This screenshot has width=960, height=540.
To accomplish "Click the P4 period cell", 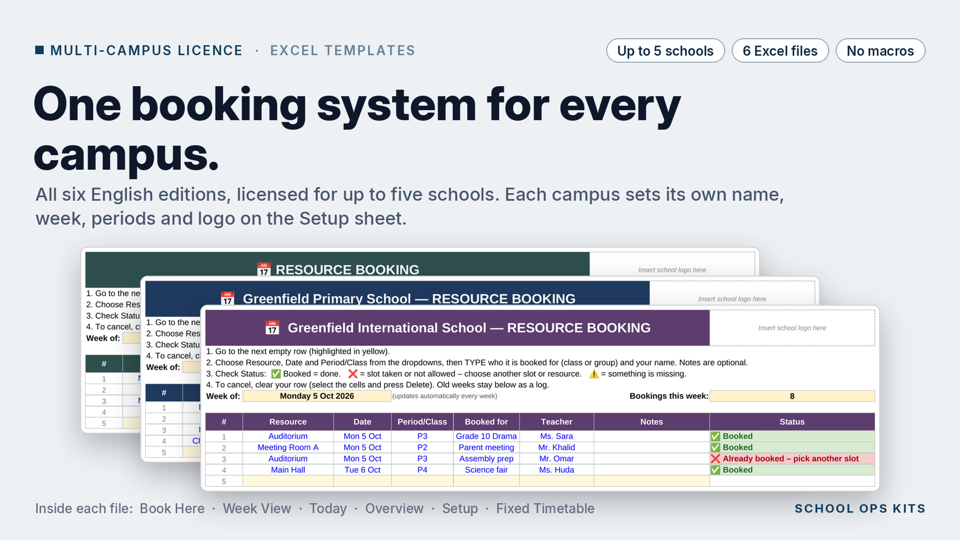I will [x=422, y=470].
